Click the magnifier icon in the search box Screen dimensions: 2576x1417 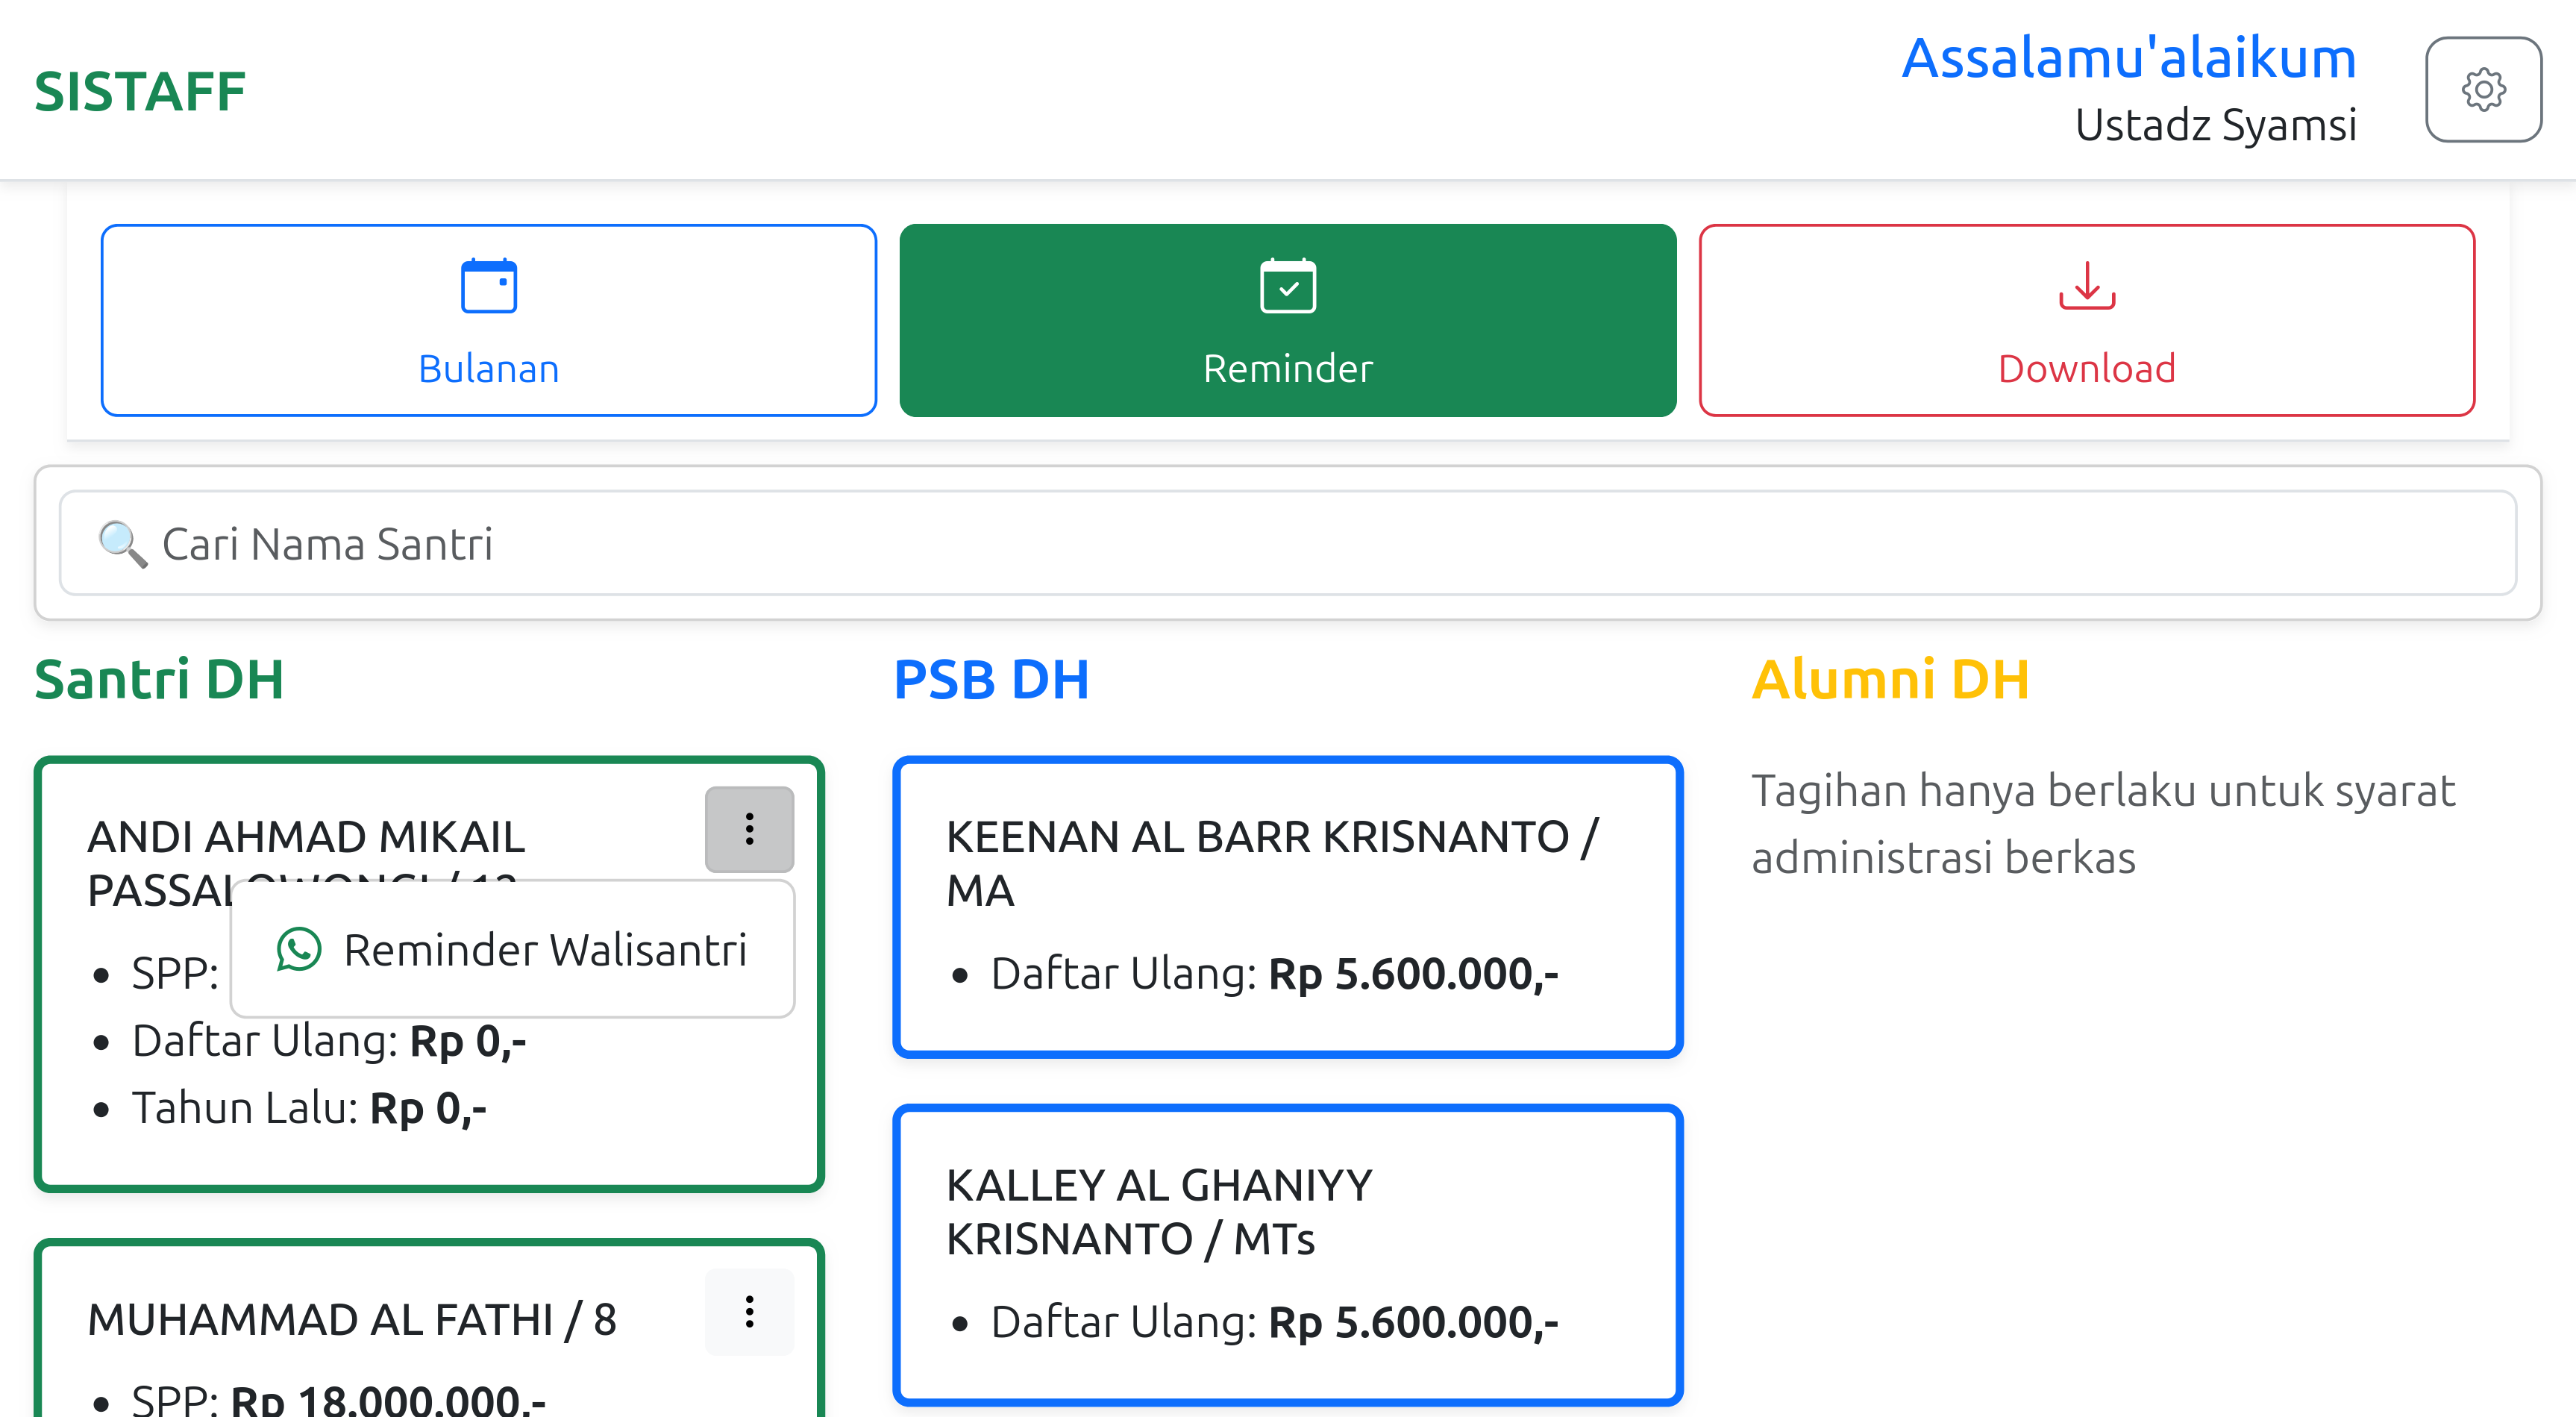pyautogui.click(x=122, y=544)
